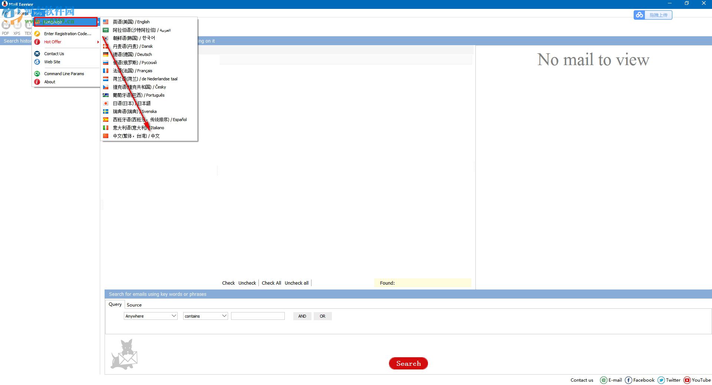Click the red Search button
This screenshot has height=385, width=712.
tap(408, 364)
